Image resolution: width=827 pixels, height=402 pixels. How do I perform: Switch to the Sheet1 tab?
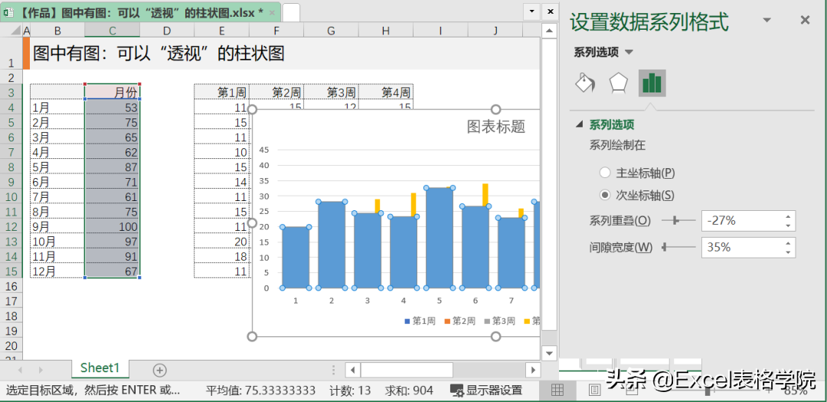(100, 369)
